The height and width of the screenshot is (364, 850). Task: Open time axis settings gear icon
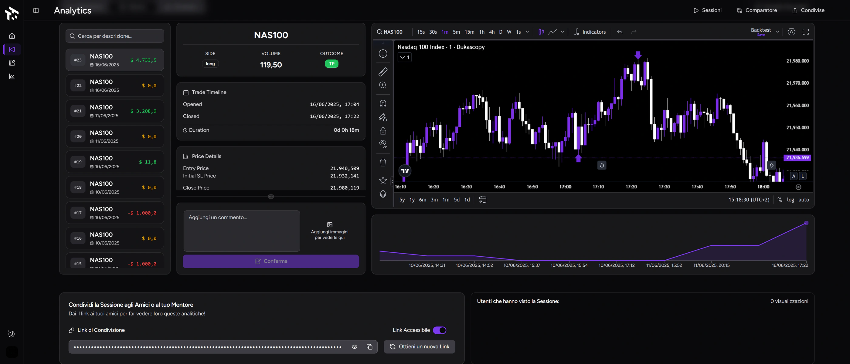pyautogui.click(x=798, y=187)
